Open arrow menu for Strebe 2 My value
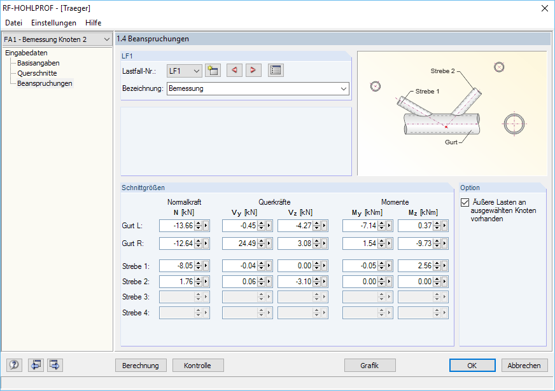Screen dimensions: 555x391 tap(389, 282)
